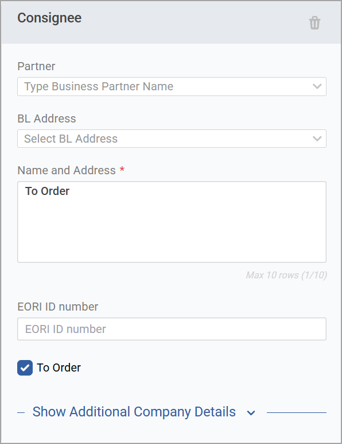342x444 pixels.
Task: Click the Max 10 rows counter text
Action: click(286, 275)
